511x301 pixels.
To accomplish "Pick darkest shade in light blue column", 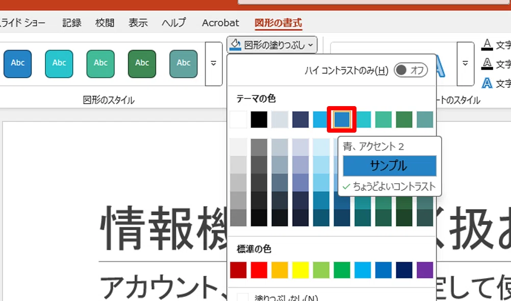I will click(321, 218).
